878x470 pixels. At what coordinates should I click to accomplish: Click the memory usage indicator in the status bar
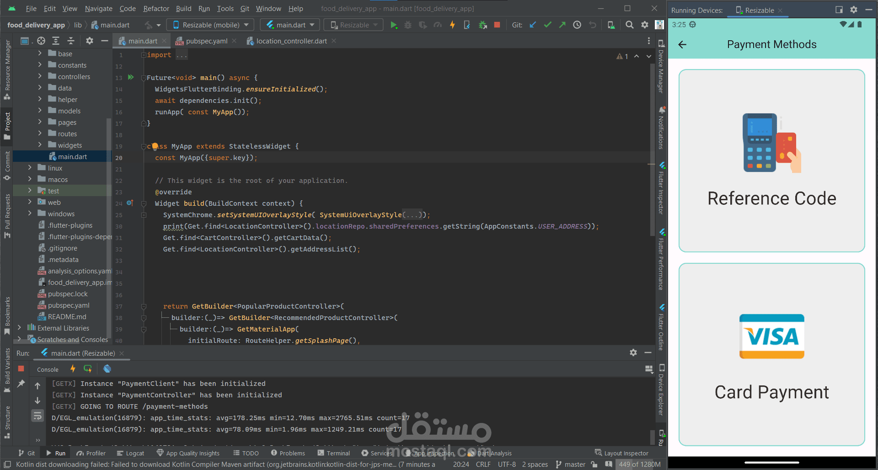(x=639, y=465)
